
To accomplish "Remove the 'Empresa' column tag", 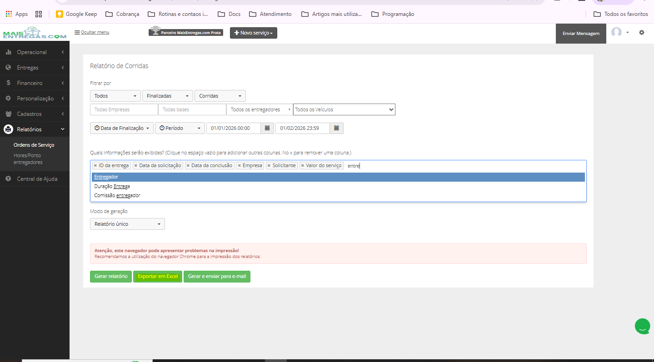I will click(239, 166).
